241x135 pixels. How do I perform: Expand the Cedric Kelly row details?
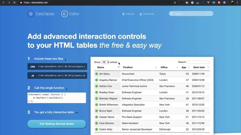[96, 129]
